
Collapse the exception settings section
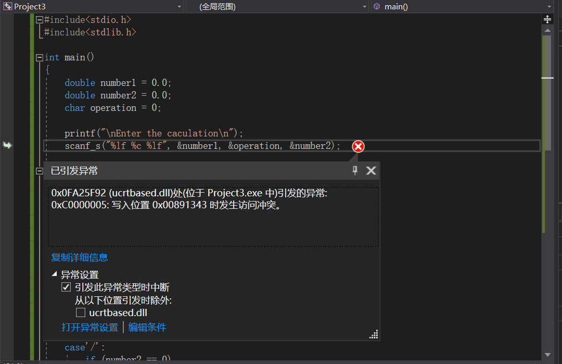[x=54, y=274]
